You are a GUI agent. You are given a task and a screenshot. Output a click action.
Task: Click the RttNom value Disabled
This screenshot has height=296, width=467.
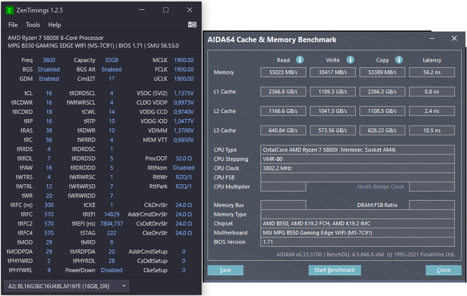pos(184,168)
